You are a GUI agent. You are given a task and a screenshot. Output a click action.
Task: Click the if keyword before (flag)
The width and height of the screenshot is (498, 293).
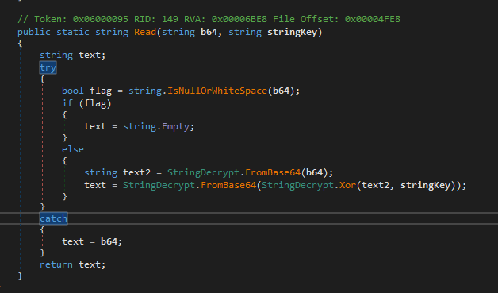click(x=67, y=103)
